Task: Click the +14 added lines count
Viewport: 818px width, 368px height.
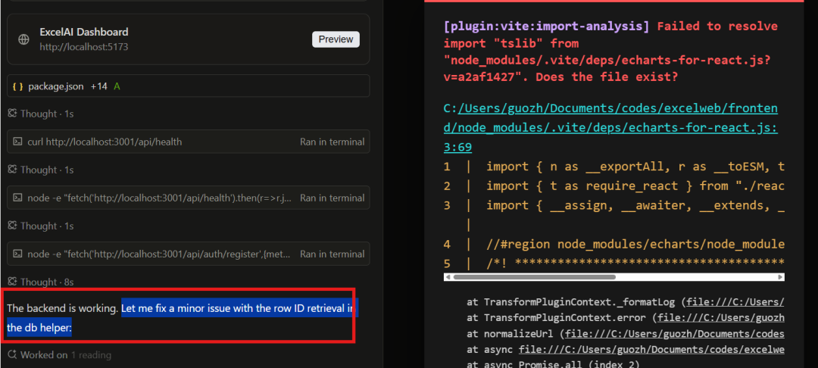Action: pyautogui.click(x=98, y=86)
